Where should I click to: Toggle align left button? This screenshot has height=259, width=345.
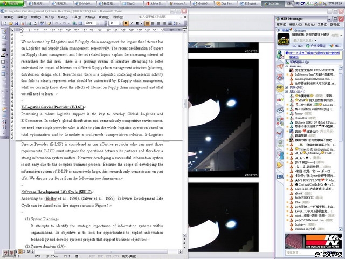tap(153, 23)
